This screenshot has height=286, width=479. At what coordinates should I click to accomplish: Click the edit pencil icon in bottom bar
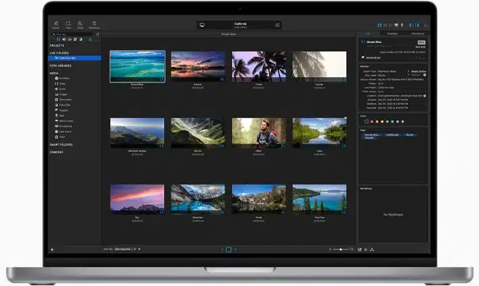[x=359, y=250]
